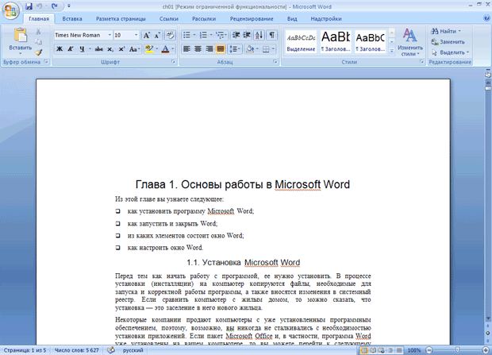
Task: Toggle subscript x₂ formatting
Action: click(x=110, y=49)
